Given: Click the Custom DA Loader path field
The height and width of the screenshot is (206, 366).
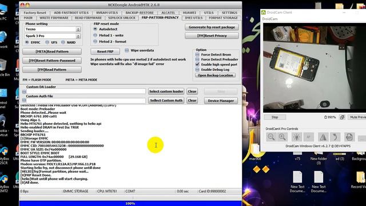Looking at the screenshot, I should [x=86, y=92].
